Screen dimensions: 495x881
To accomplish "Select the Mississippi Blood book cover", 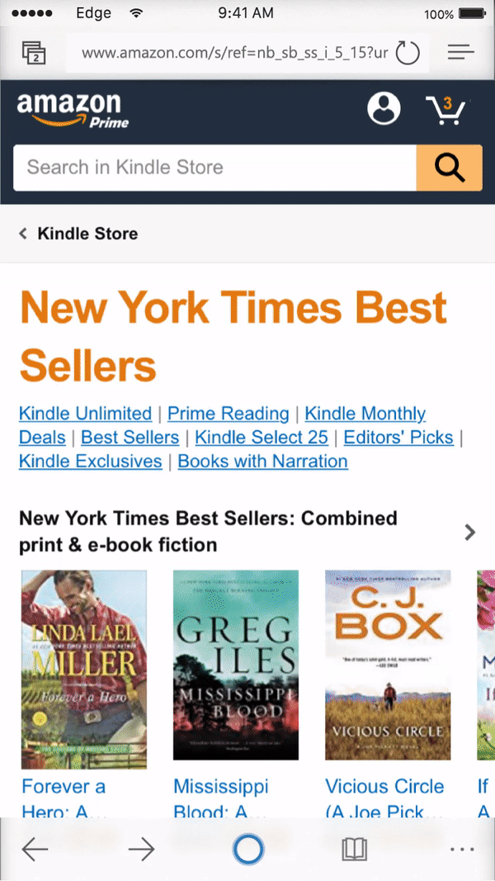I will click(x=235, y=665).
